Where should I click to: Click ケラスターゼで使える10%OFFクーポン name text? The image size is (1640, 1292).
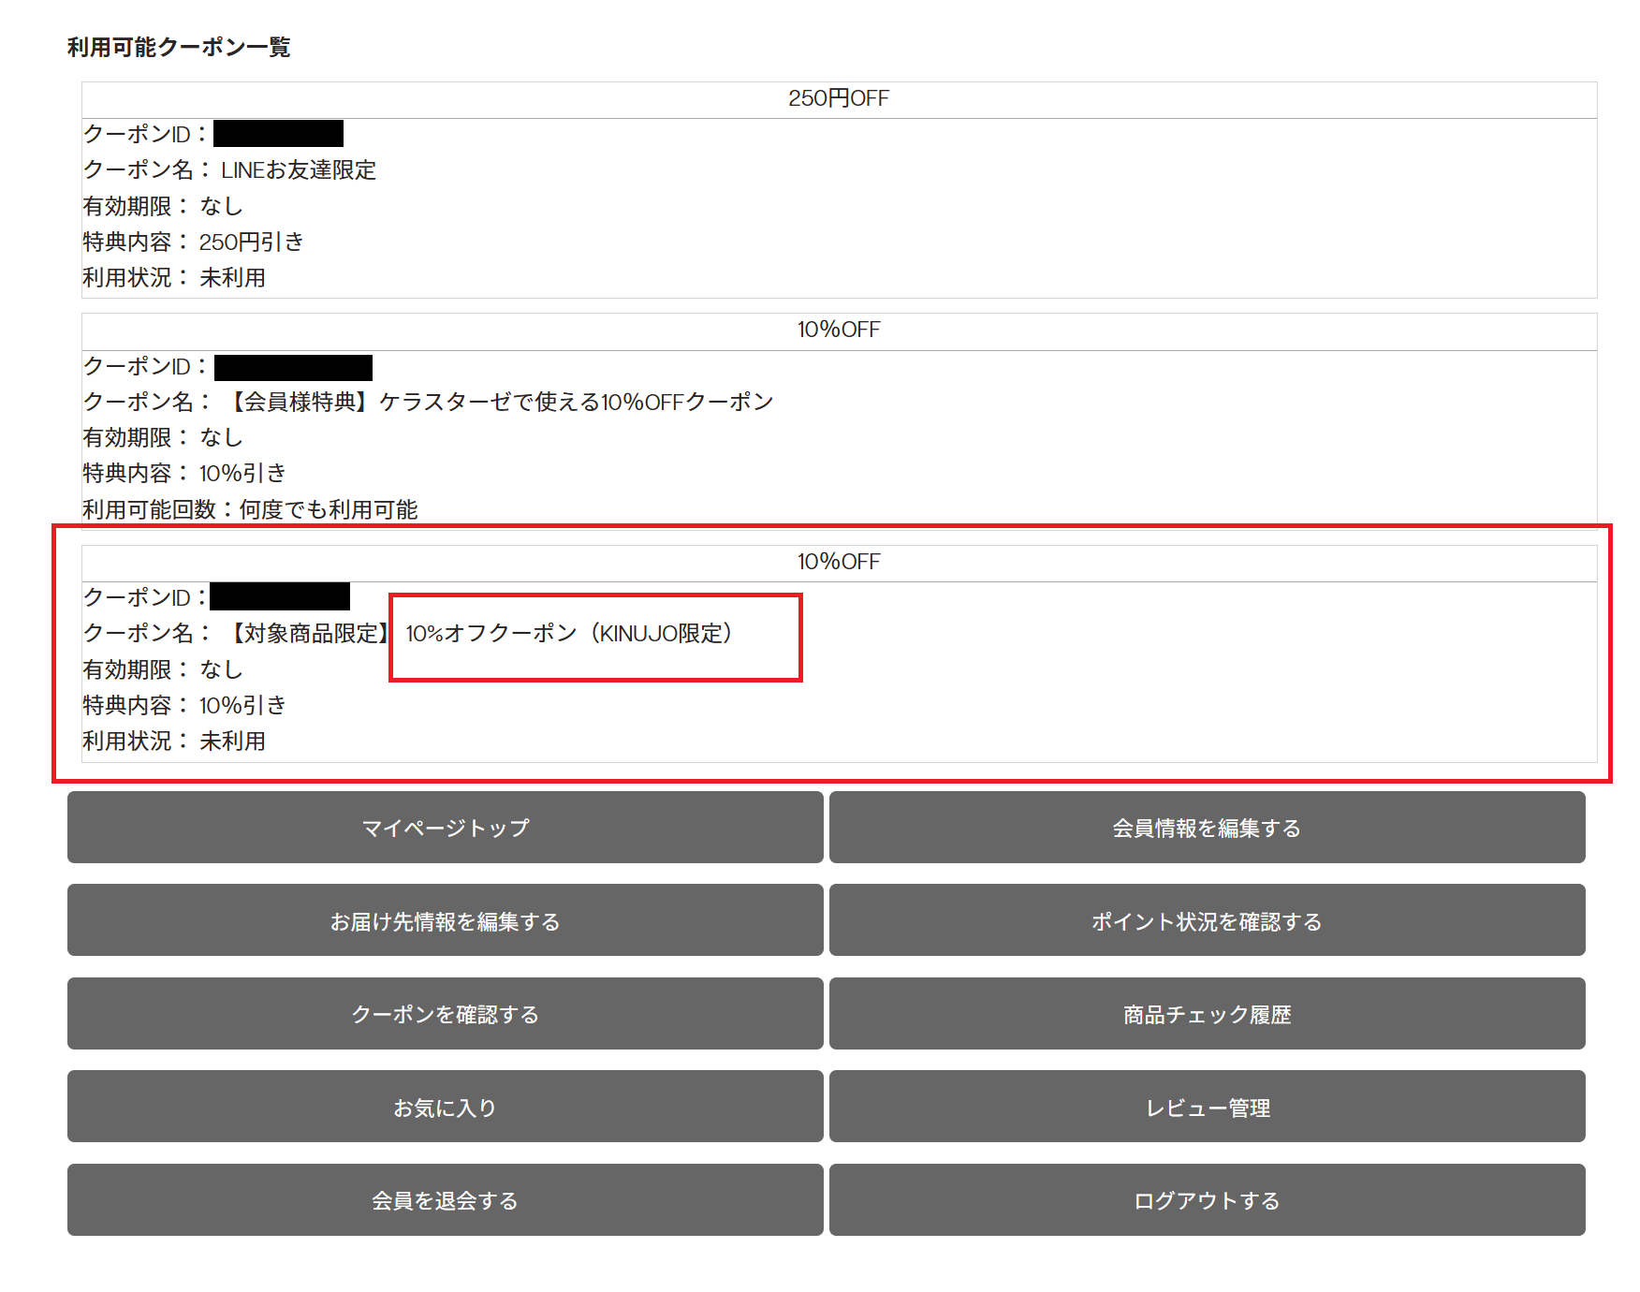(501, 403)
